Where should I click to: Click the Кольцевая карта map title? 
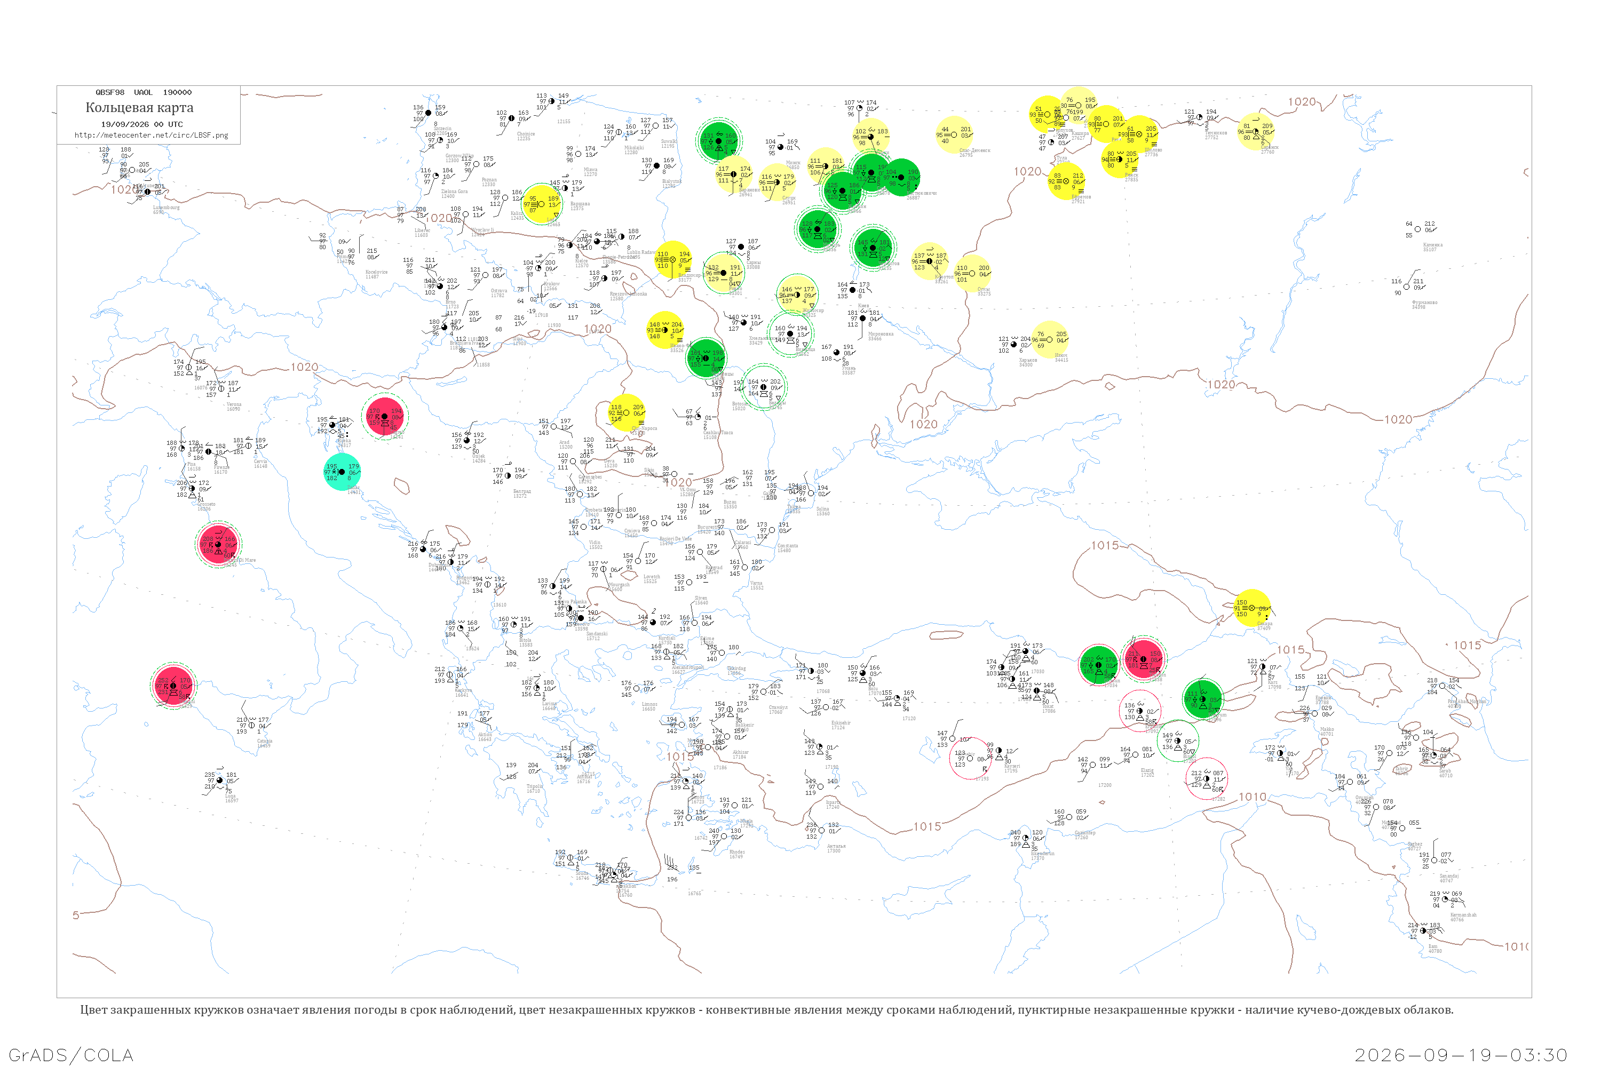click(139, 108)
